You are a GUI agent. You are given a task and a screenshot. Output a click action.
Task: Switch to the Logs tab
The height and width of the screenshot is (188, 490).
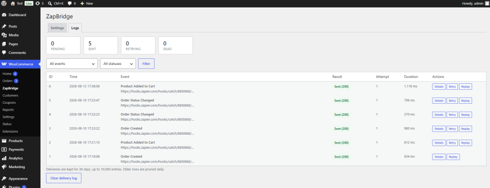[x=75, y=28]
